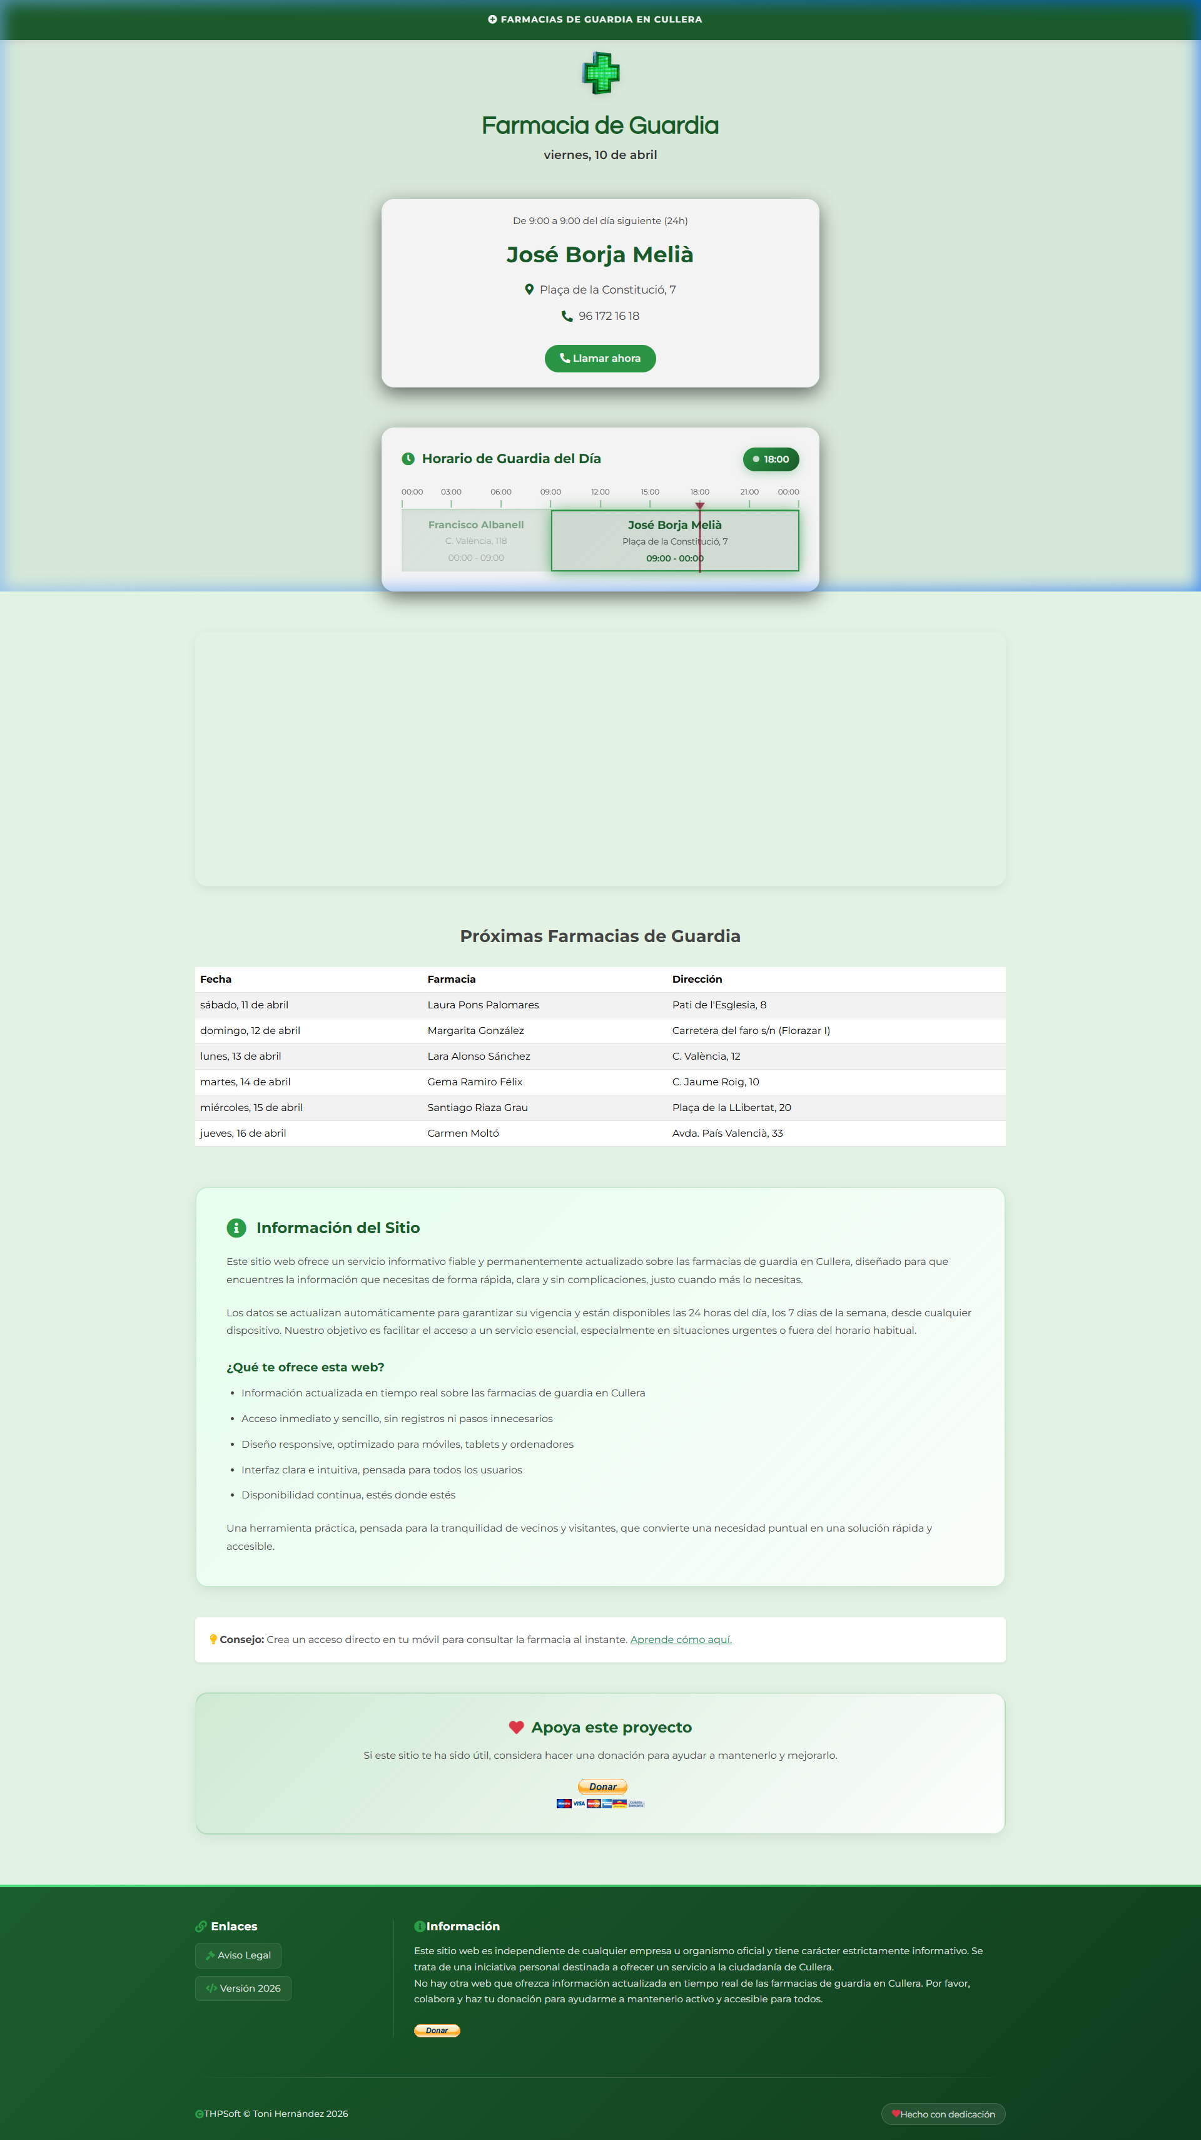Open the Versión 2026 footer link
Image resolution: width=1201 pixels, height=2140 pixels.
point(243,1988)
